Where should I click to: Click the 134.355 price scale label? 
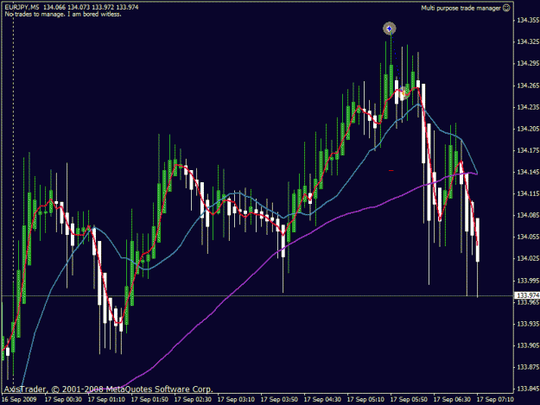pos(528,20)
